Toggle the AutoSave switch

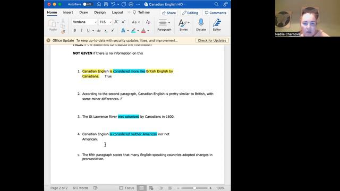(88, 4)
